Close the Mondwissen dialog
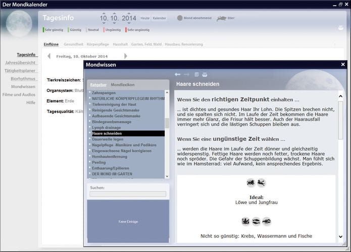 343,65
